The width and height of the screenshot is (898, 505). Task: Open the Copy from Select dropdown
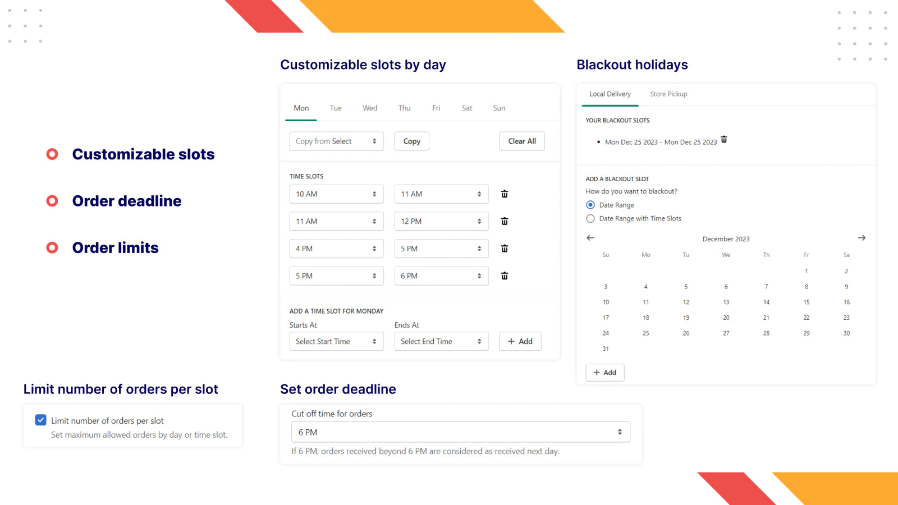(336, 141)
